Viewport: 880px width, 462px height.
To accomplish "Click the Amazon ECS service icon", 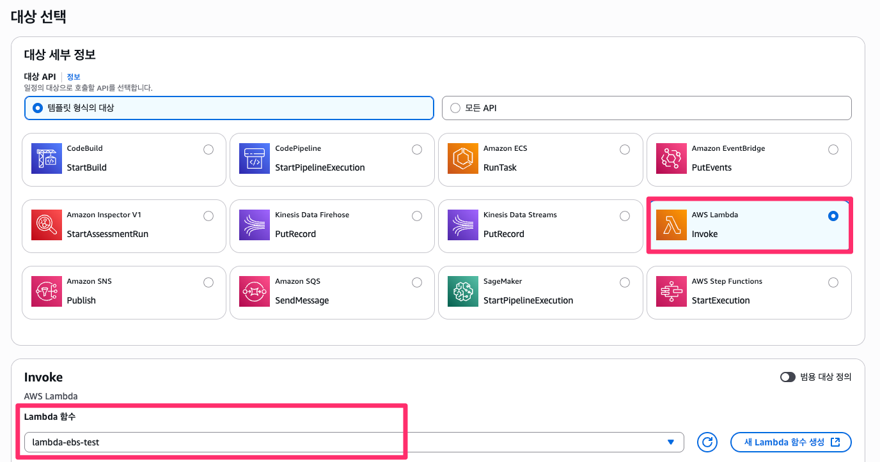I will pyautogui.click(x=463, y=158).
